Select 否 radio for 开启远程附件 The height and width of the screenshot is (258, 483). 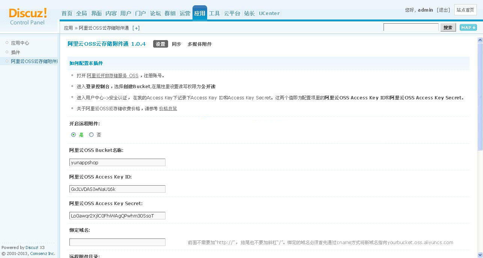(x=91, y=135)
